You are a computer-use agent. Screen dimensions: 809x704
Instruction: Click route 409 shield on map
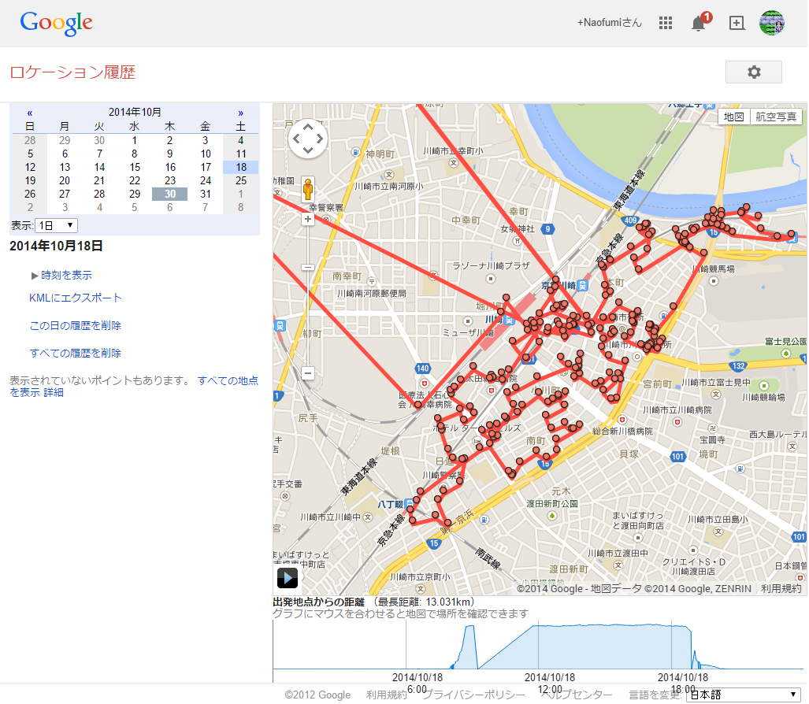pyautogui.click(x=630, y=220)
